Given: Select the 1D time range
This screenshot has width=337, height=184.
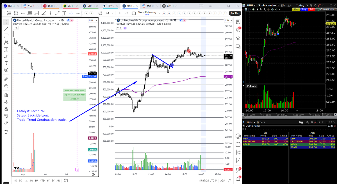Looking at the screenshot, I should point(16,181).
